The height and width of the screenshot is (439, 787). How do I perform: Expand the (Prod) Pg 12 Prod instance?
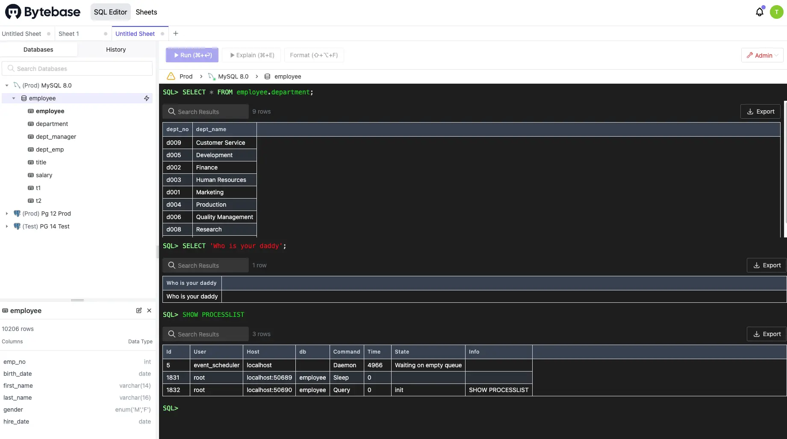tap(7, 214)
